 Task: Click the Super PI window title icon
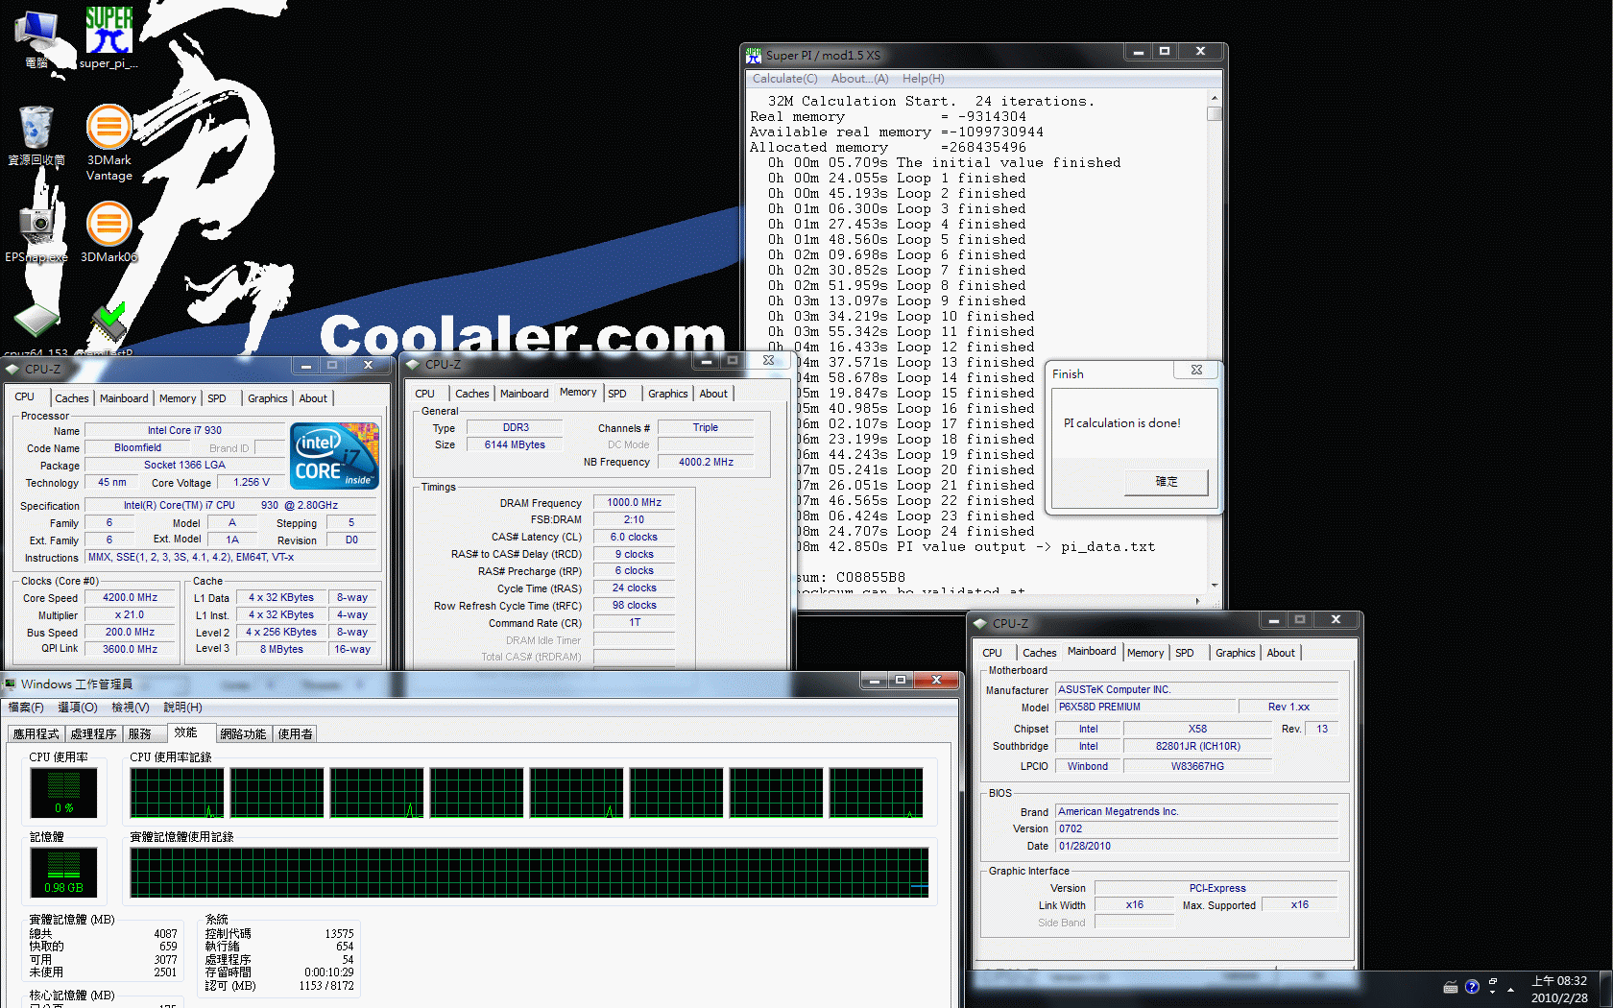pos(754,56)
